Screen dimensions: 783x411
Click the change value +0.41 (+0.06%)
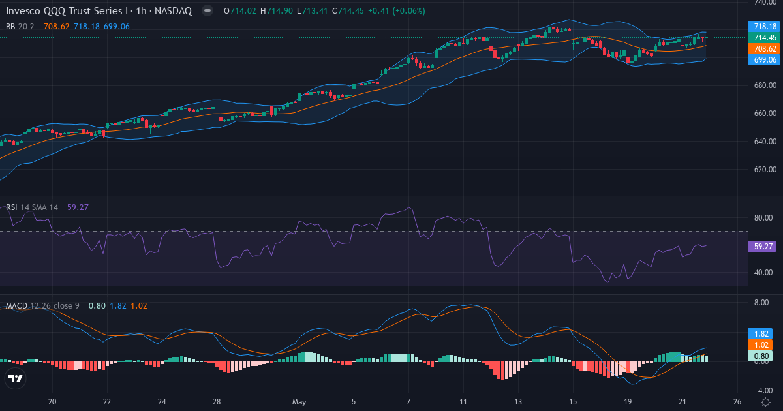click(397, 11)
